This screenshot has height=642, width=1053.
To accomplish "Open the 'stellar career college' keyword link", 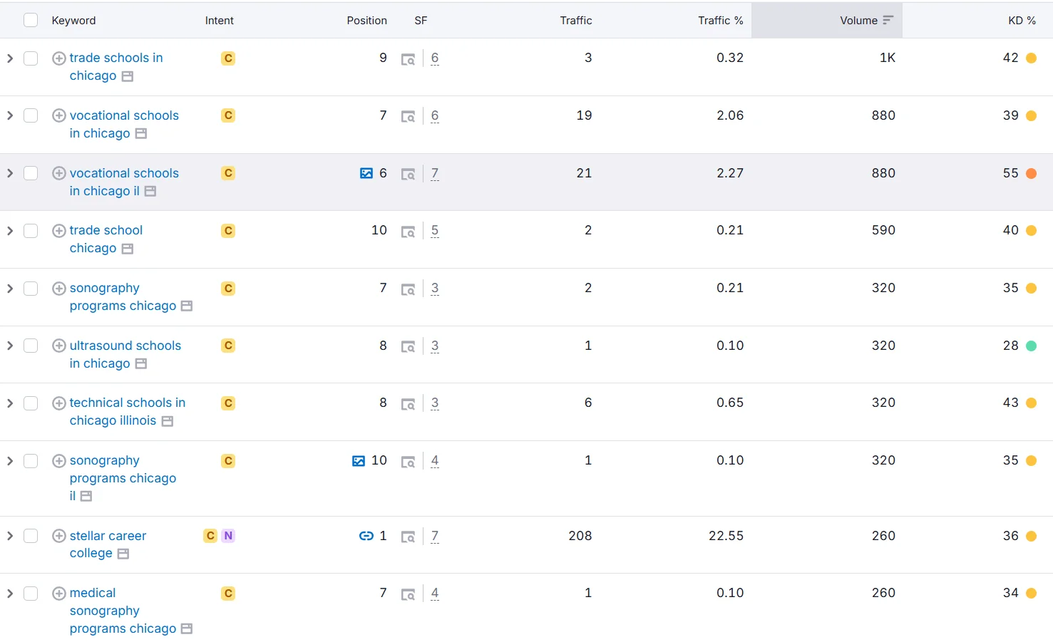I will coord(108,536).
